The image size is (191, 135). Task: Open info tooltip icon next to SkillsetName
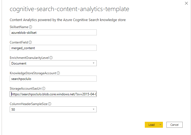click(31, 27)
